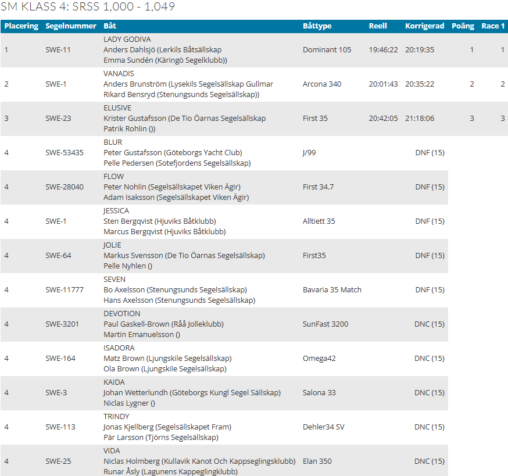Screen dimensions: 508x476
Task: Click boat type Omega42
Action: coord(319,359)
